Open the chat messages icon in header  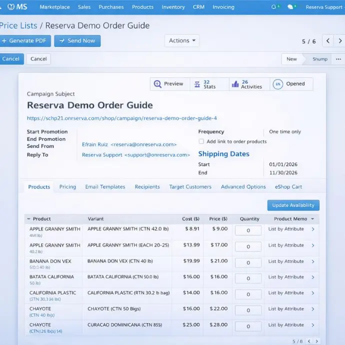290,7
